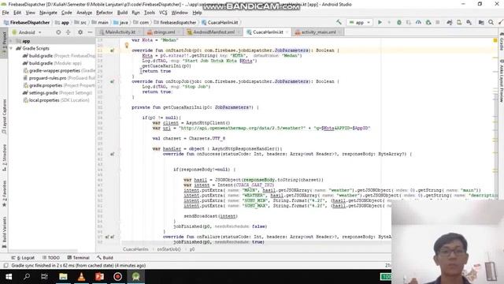Click Bandicam record icon on taskbar

click(x=117, y=276)
